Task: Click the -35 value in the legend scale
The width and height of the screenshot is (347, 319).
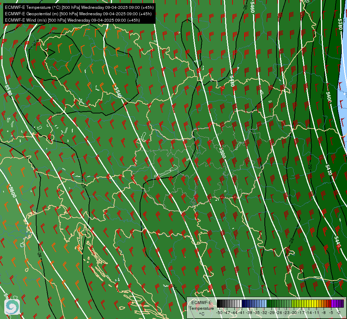Action: click(x=257, y=313)
